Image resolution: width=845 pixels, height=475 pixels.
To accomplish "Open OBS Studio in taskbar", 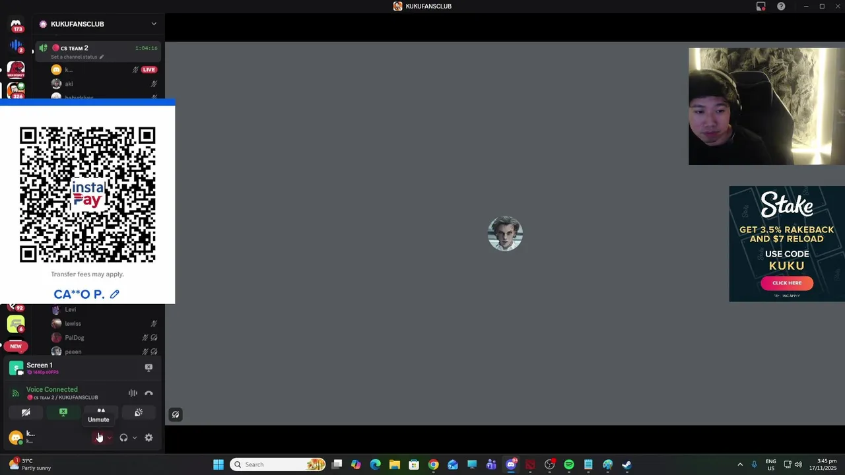I will pos(549,464).
